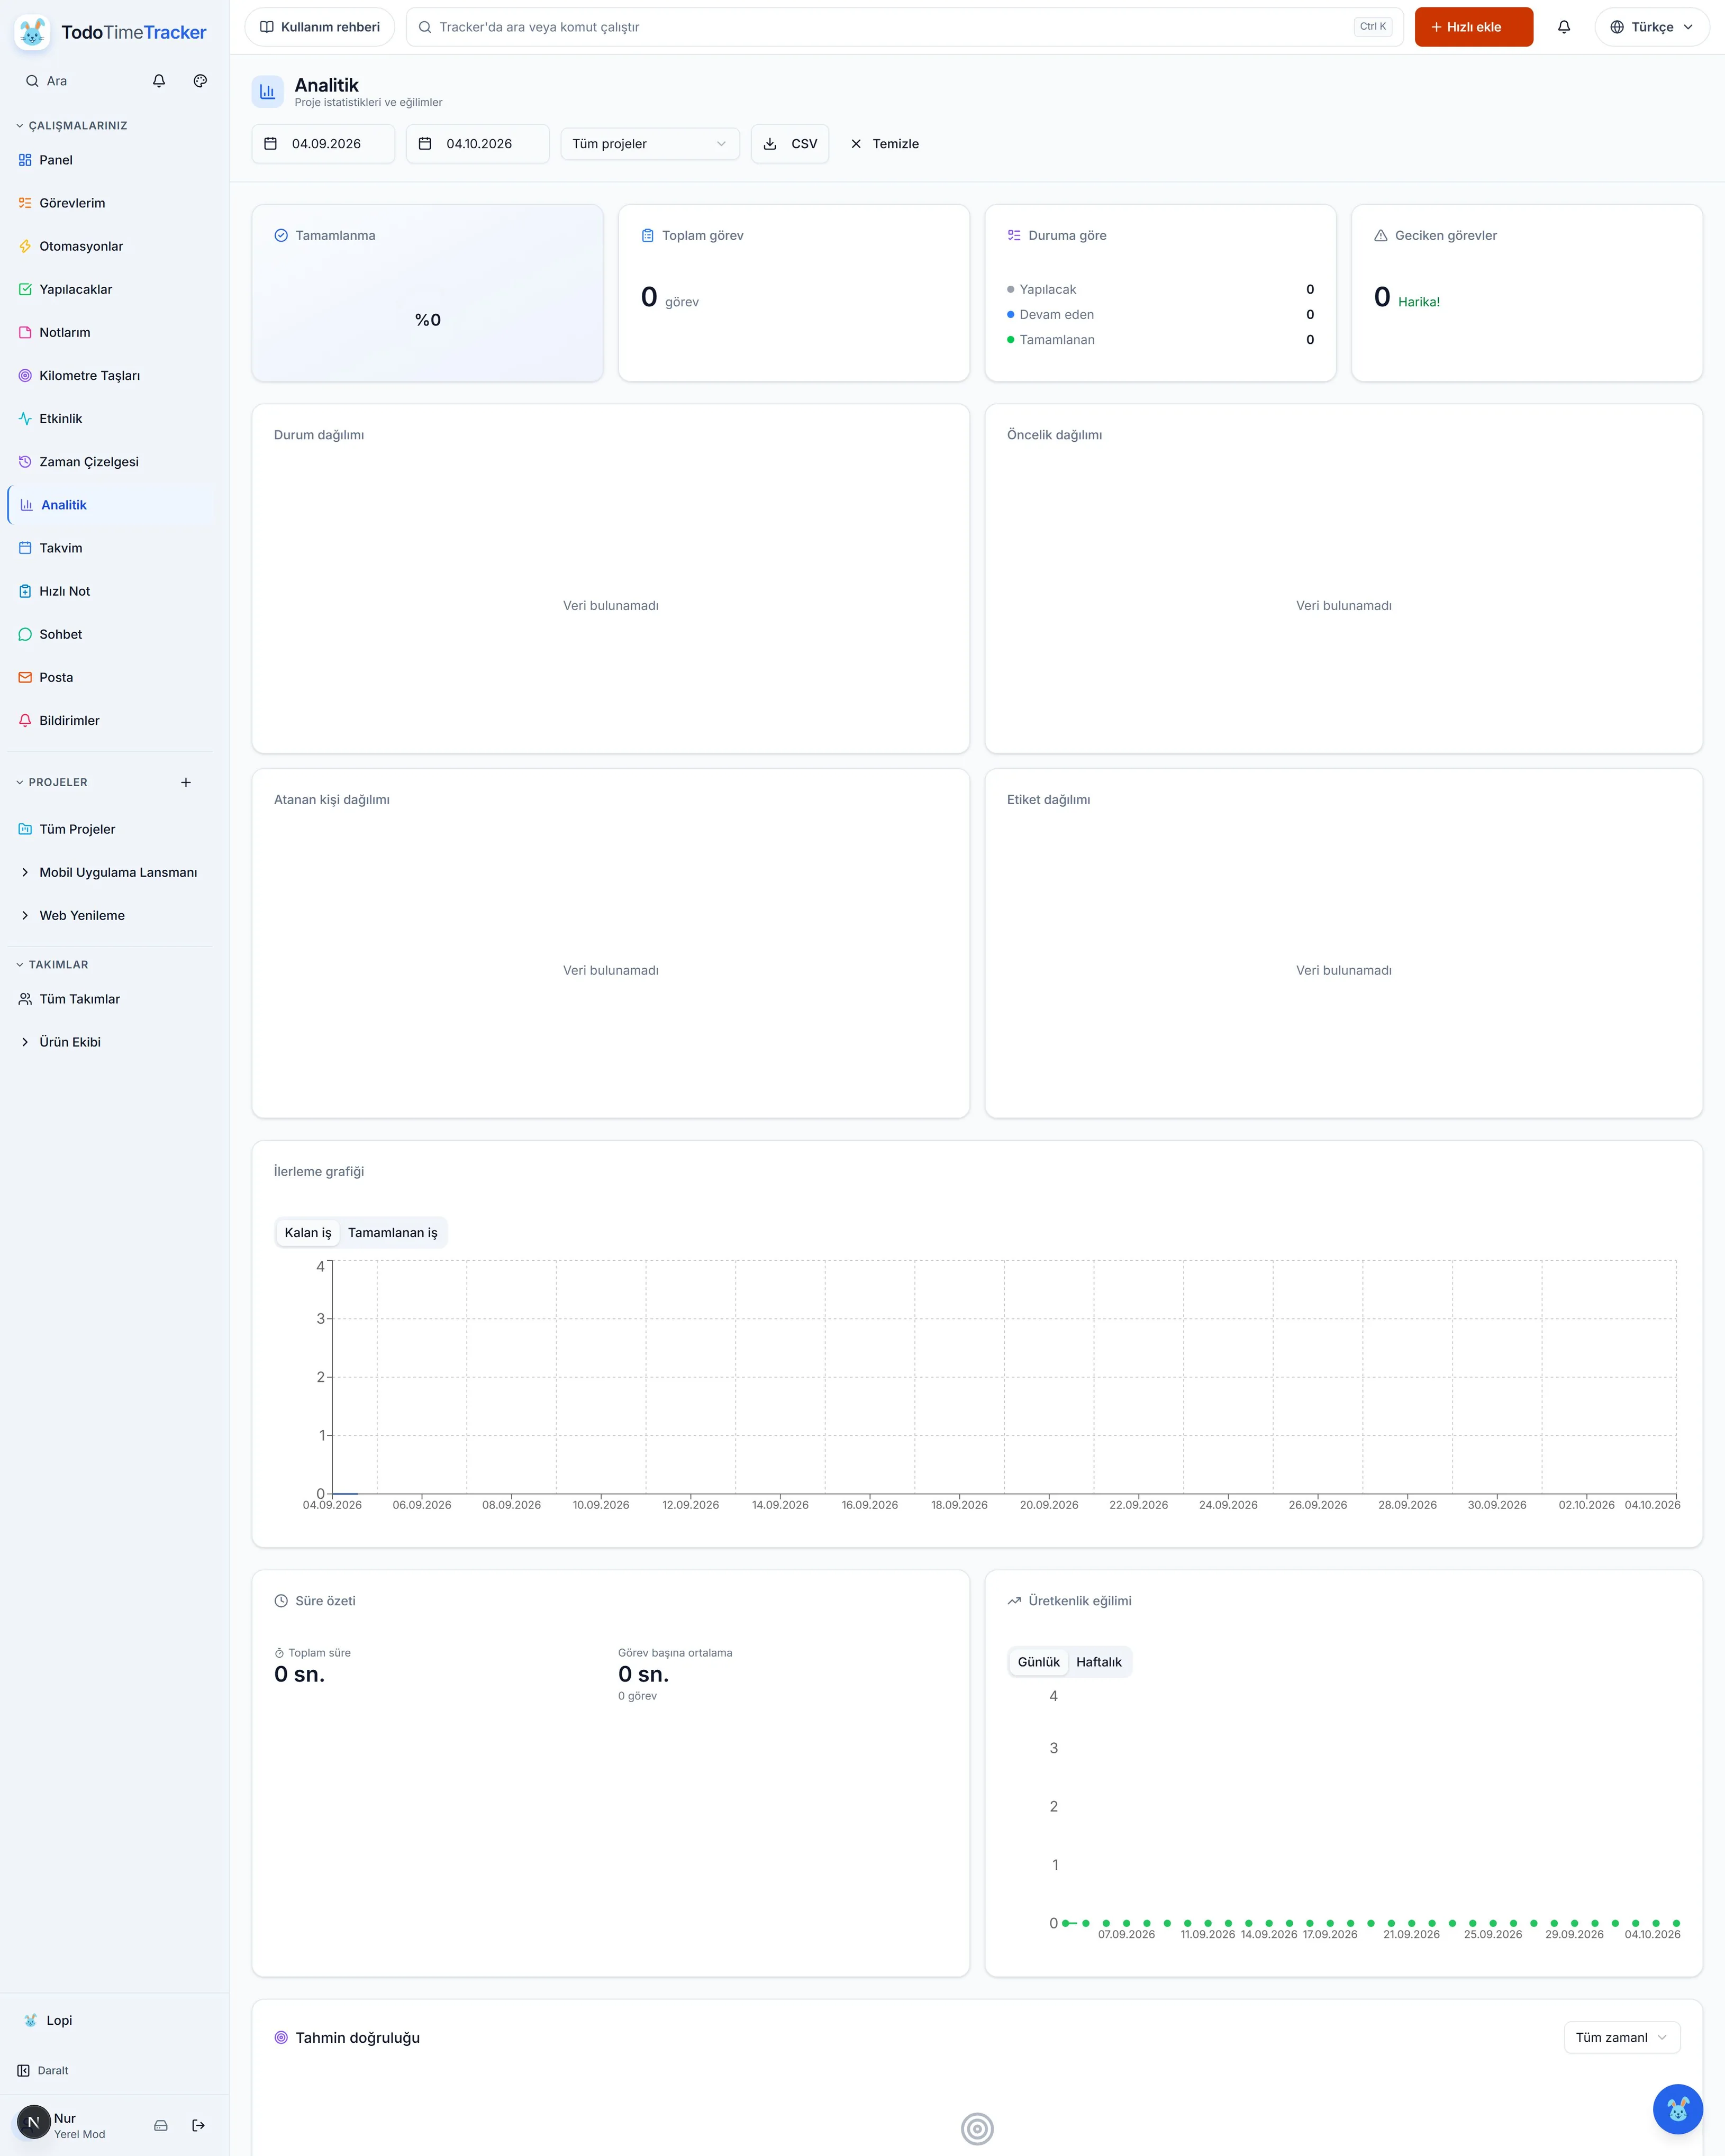Click Temizle to clear filters
This screenshot has height=2156, width=1725.
pos(884,144)
